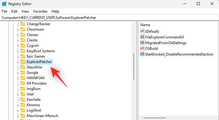
Task: Select the ImgBurn key label
Action: pyautogui.click(x=34, y=89)
